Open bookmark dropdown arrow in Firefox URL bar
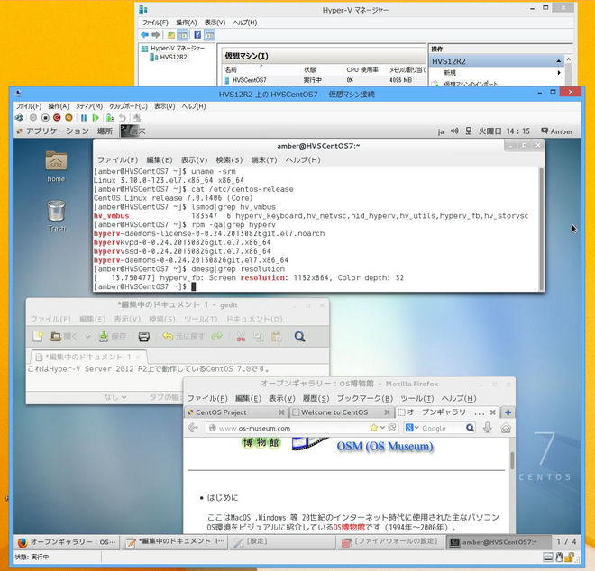 [x=382, y=428]
